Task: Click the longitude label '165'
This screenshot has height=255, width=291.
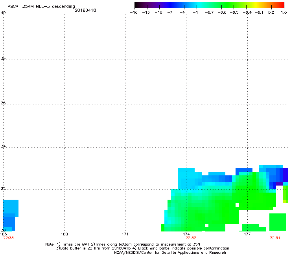Action: pyautogui.click(x=4, y=234)
